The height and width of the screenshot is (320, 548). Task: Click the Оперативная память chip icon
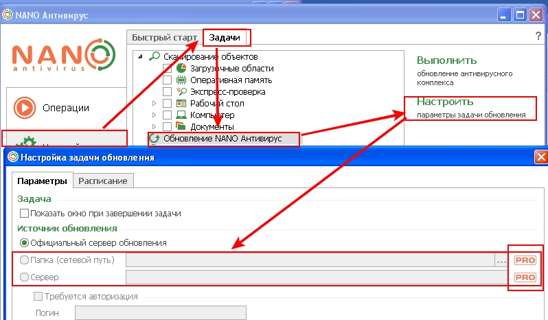pos(181,80)
